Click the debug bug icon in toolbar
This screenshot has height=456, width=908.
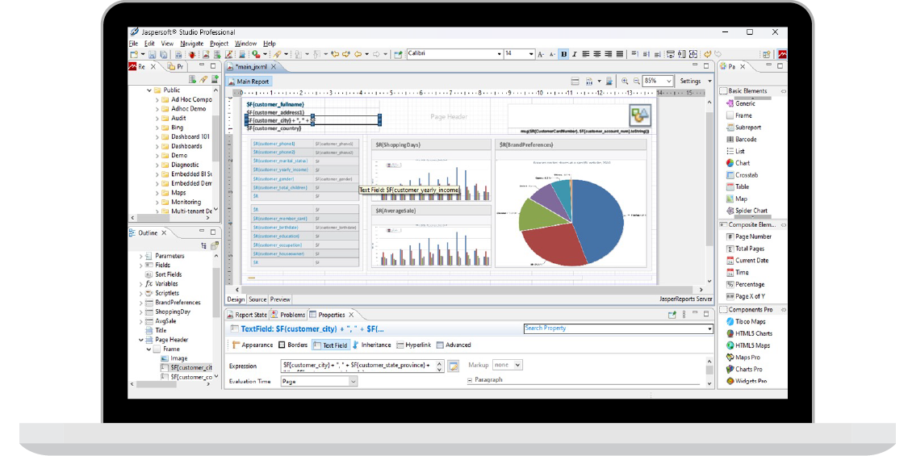coord(191,54)
